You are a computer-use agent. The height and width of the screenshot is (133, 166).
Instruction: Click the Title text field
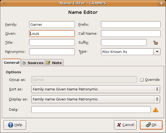pyautogui.click(x=52, y=43)
